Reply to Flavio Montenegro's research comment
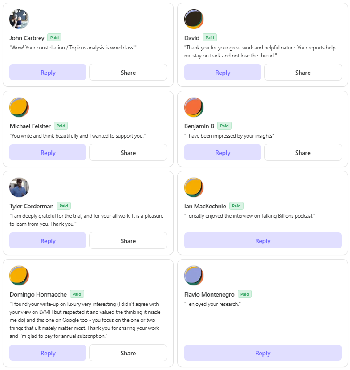 (263, 353)
